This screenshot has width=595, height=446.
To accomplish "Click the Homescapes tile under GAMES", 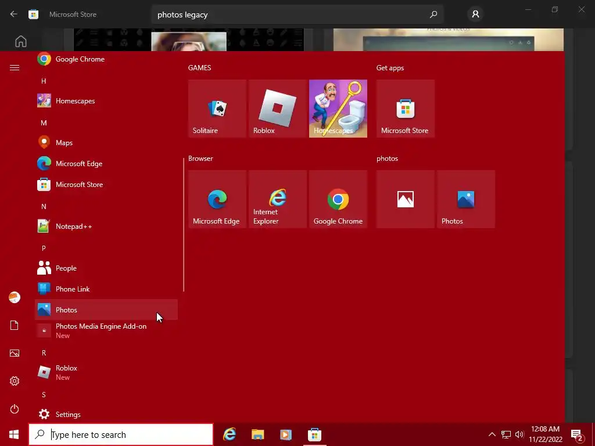I will point(338,109).
